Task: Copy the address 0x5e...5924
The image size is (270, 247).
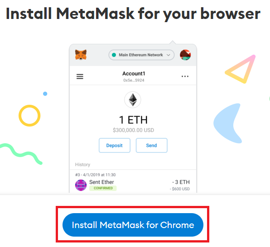Action: pos(134,80)
